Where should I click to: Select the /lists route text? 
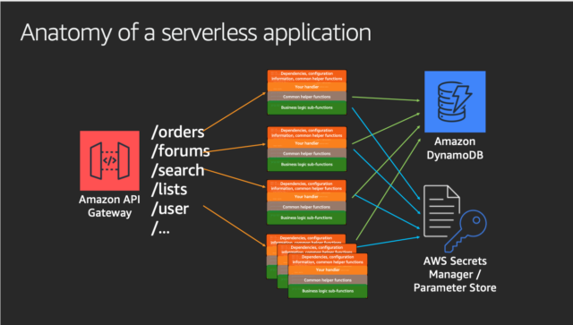[169, 190]
